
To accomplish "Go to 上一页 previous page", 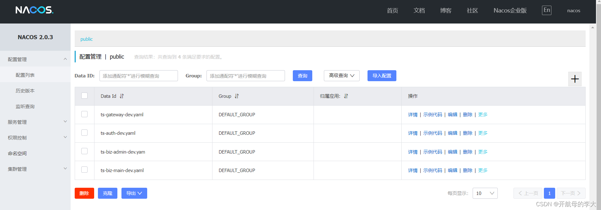I will (528, 193).
